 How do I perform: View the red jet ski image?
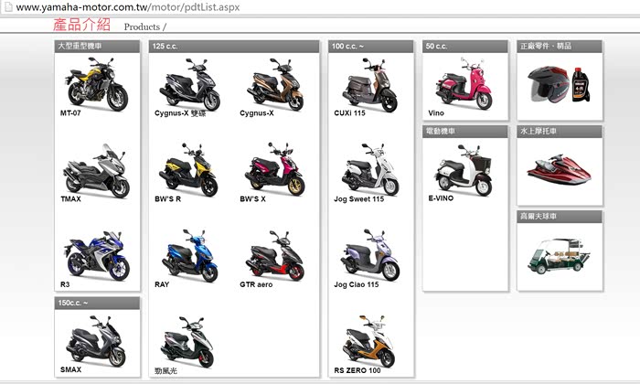click(x=560, y=169)
